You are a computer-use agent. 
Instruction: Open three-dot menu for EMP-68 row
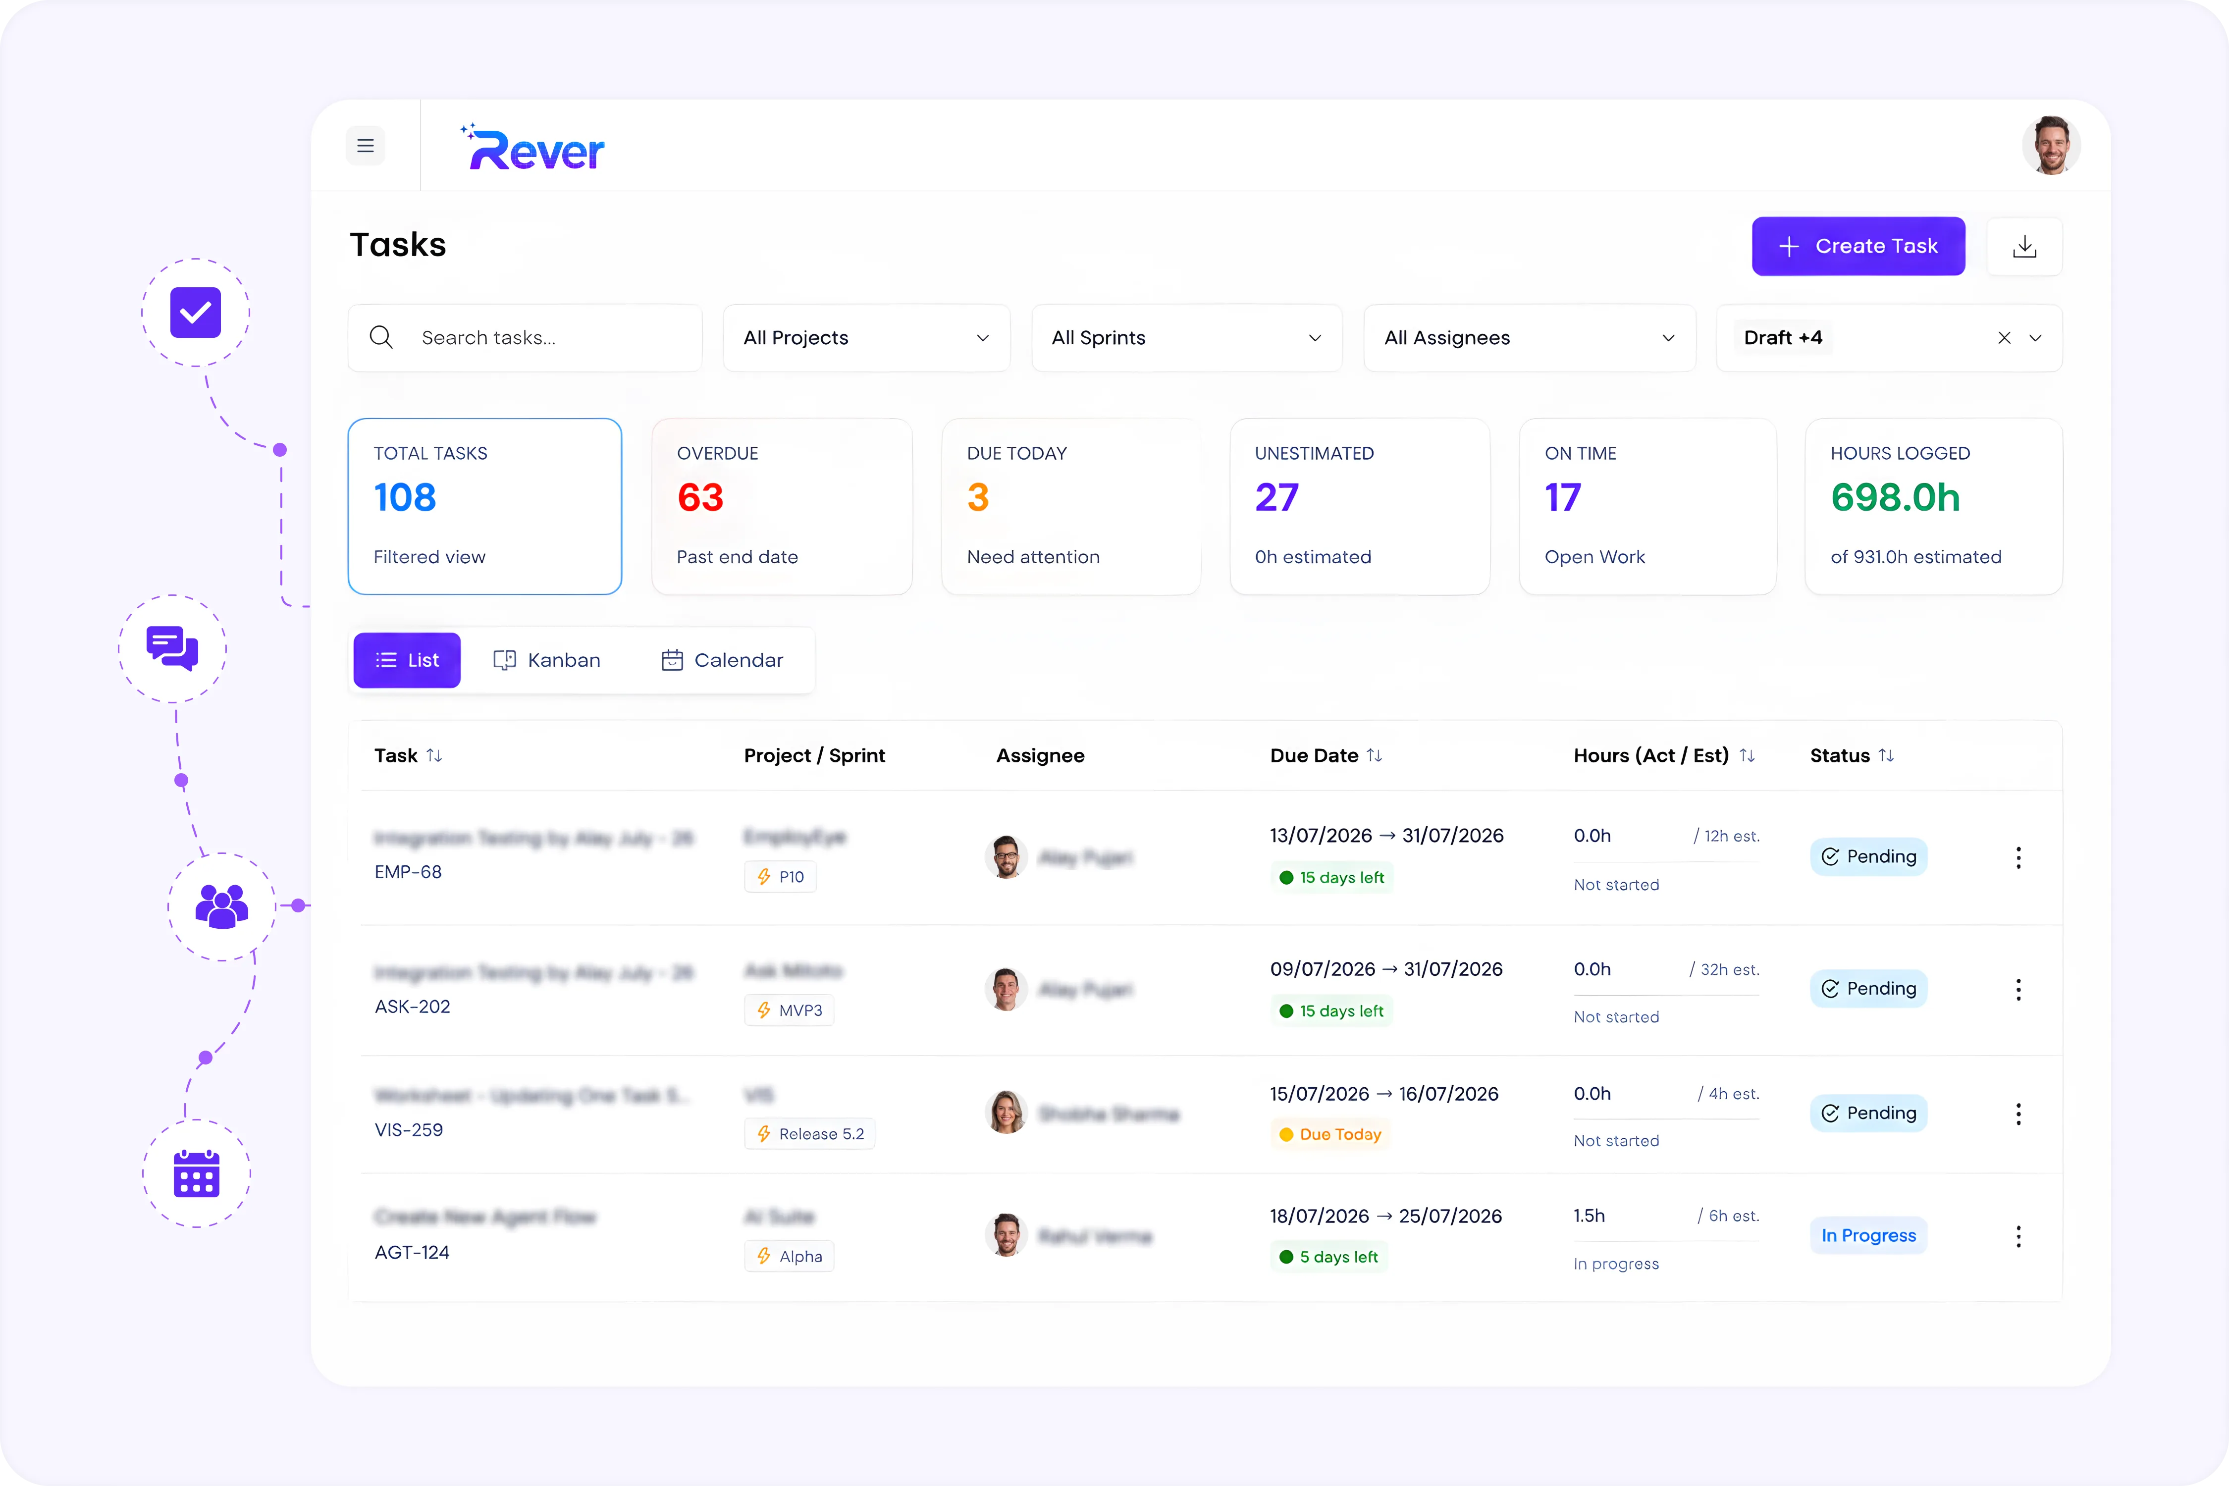(2018, 858)
